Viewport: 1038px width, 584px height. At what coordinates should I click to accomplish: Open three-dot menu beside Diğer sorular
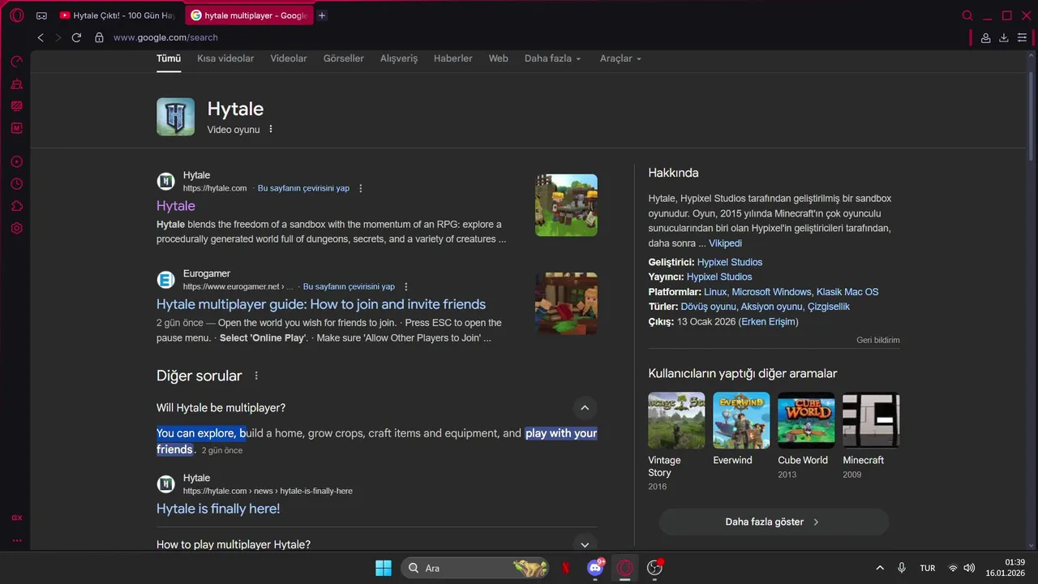[x=256, y=376]
